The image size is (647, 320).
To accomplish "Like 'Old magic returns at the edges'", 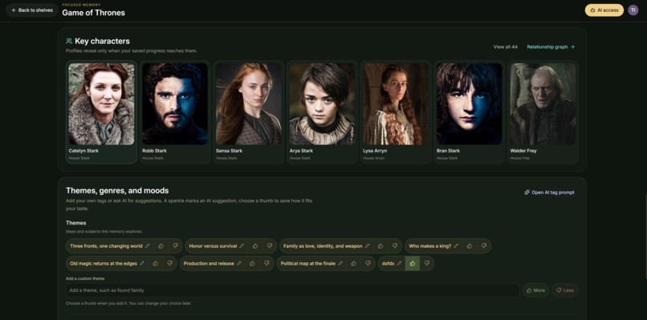I will (x=156, y=264).
